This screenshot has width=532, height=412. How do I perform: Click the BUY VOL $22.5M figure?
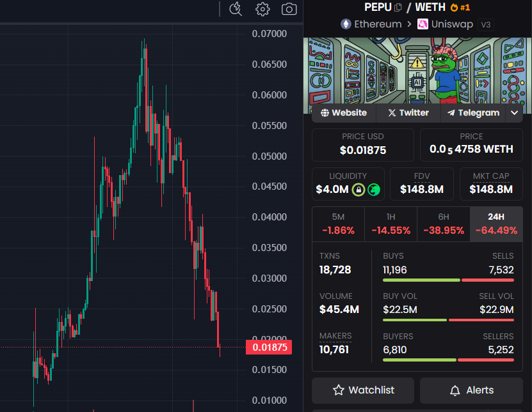[x=400, y=309]
